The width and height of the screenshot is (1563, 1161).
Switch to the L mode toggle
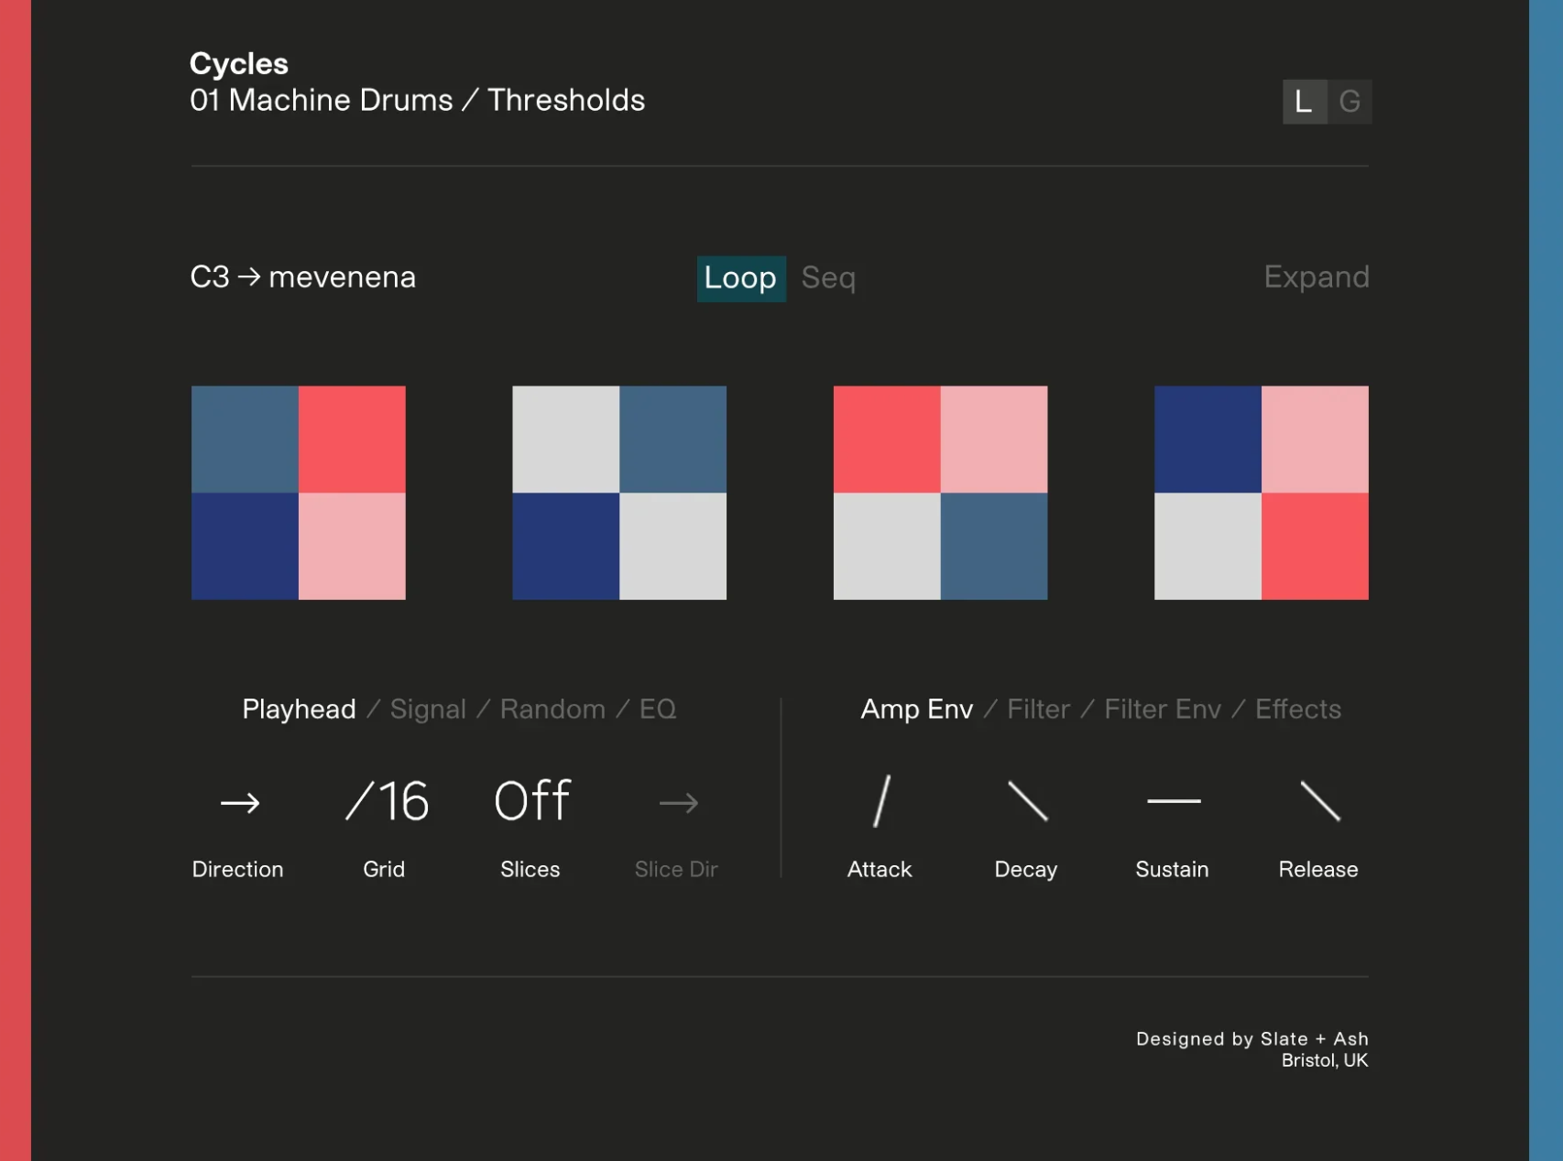[x=1305, y=102]
